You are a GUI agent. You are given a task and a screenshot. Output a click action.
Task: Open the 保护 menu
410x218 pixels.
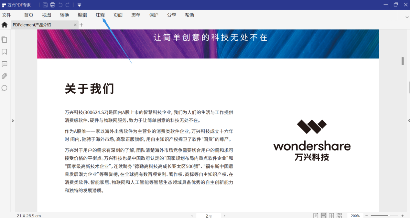pyautogui.click(x=154, y=15)
